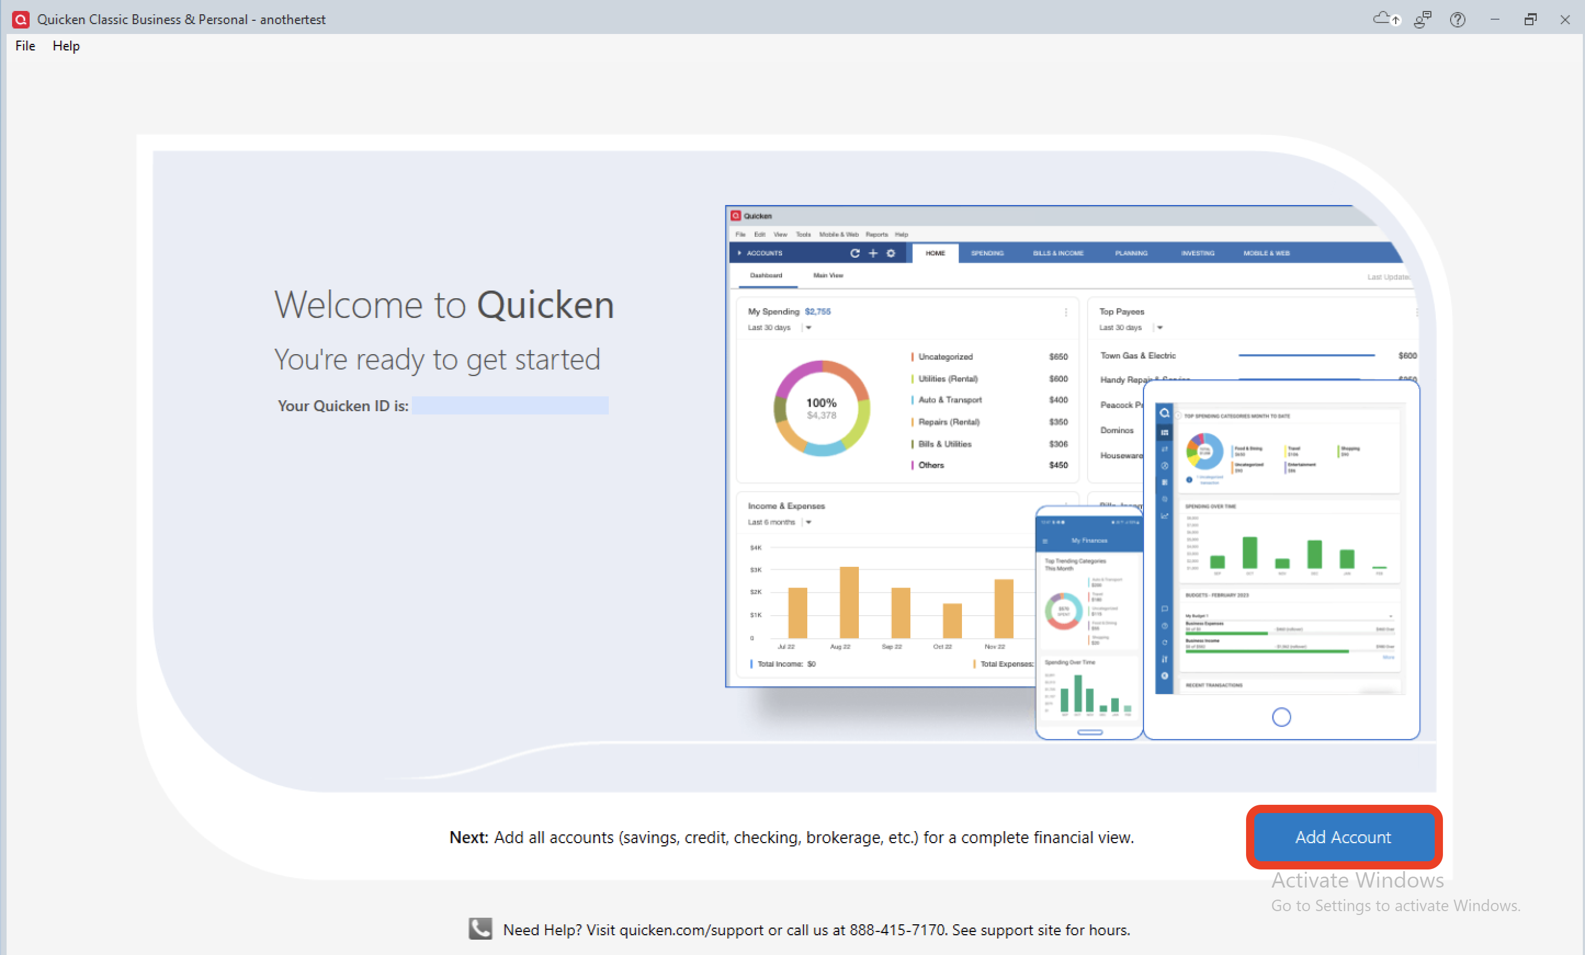
Task: Select the HOME tab in preview image
Action: [x=935, y=253]
